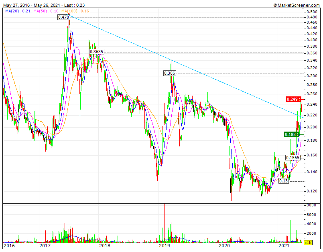323x252 pixels.
Task: Click the 0.13 support level label
Action: pos(284,181)
